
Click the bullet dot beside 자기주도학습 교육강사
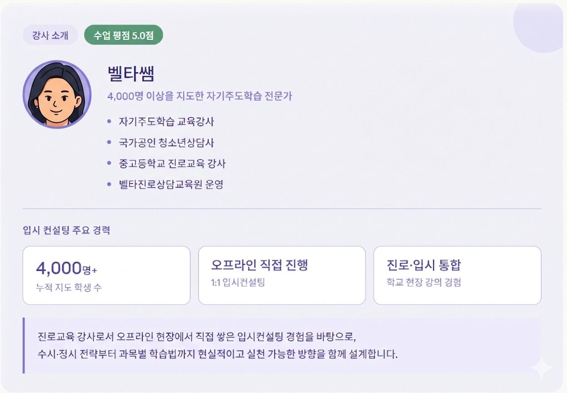(109, 121)
